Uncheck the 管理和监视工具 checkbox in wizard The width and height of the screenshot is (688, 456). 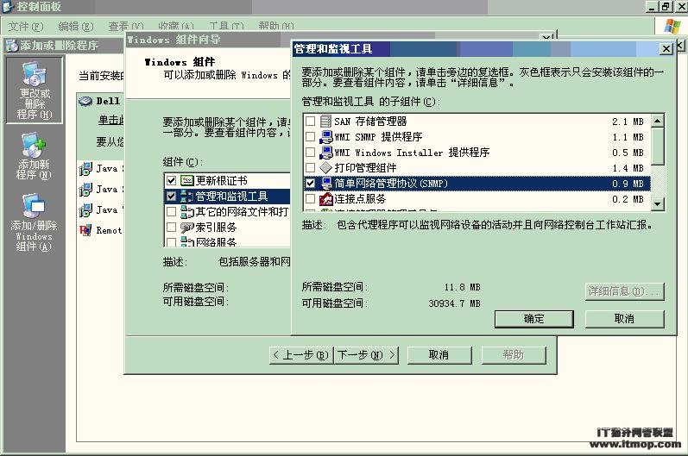tap(171, 197)
